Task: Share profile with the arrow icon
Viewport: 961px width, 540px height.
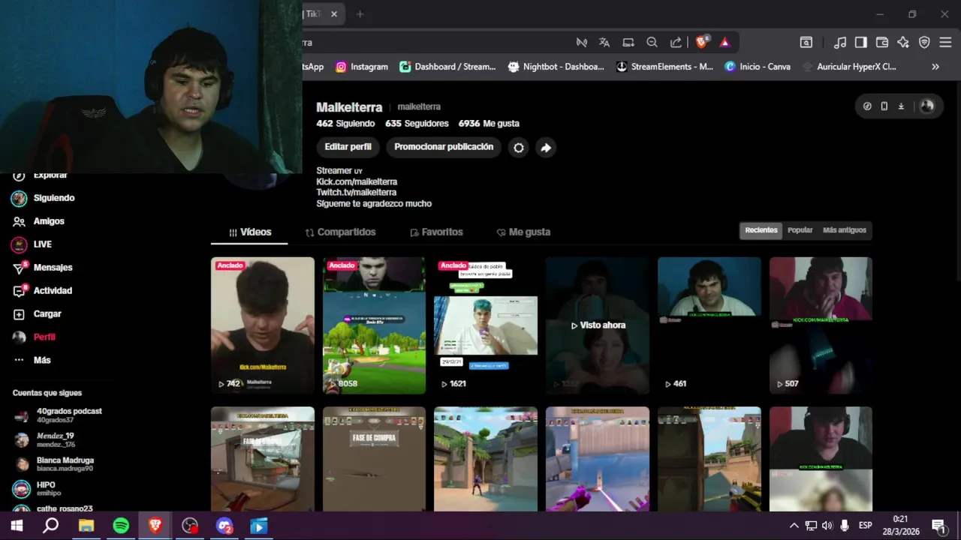Action: pyautogui.click(x=546, y=148)
